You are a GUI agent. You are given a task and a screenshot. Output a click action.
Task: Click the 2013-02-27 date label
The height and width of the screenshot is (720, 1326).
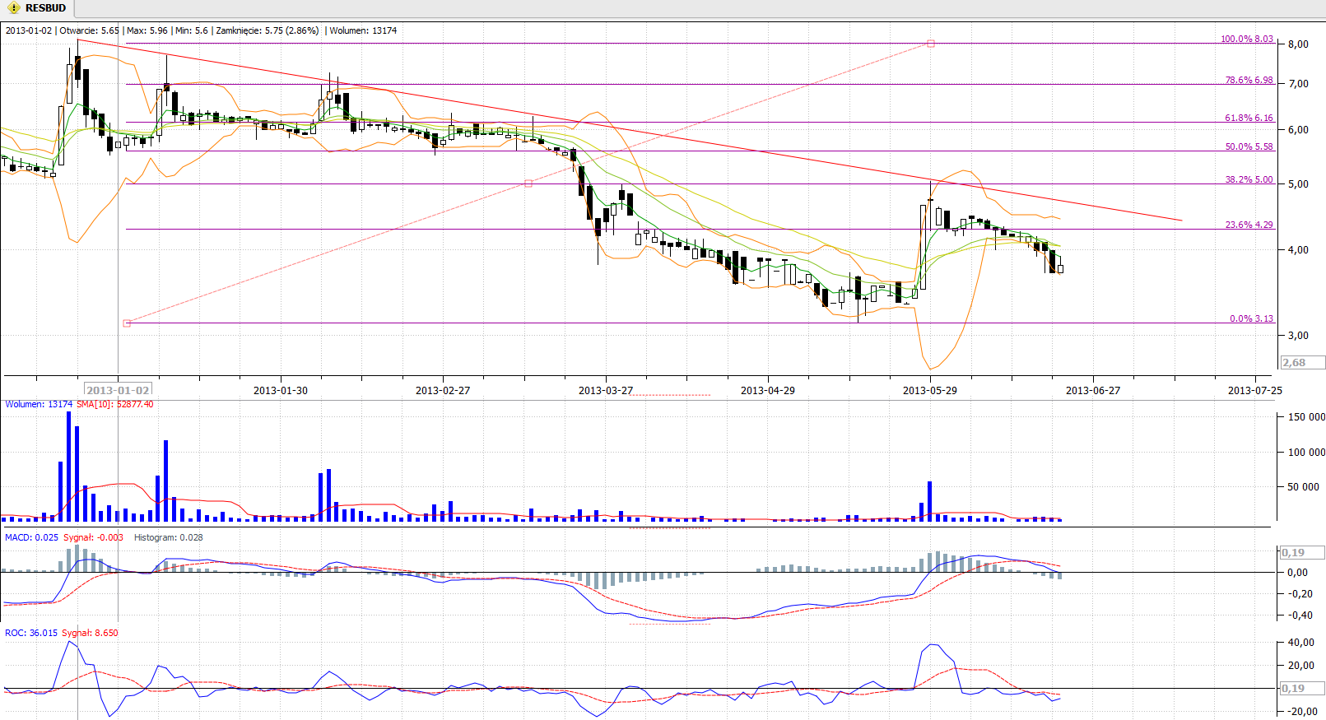click(x=443, y=390)
